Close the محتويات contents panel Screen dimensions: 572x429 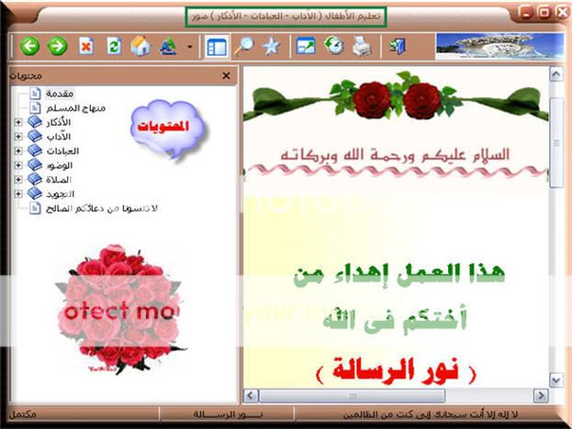coord(226,76)
